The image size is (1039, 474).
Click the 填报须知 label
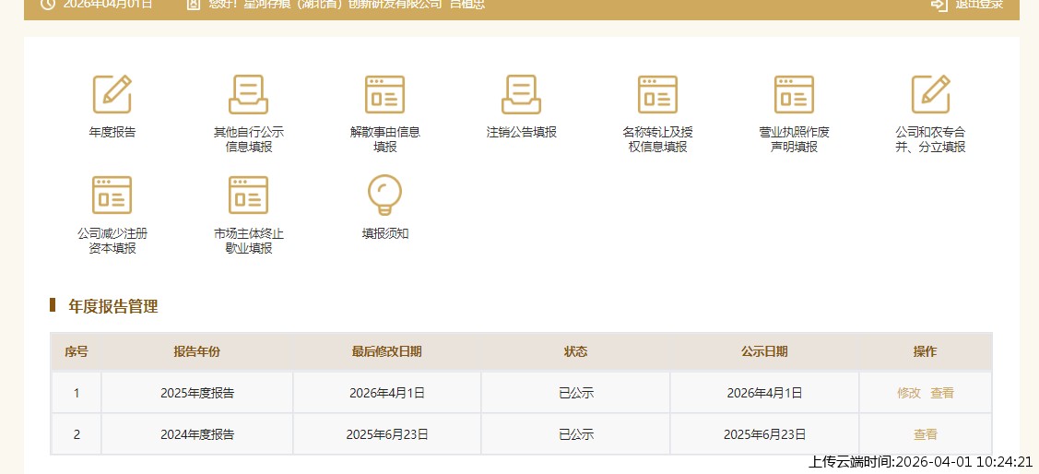coord(385,233)
